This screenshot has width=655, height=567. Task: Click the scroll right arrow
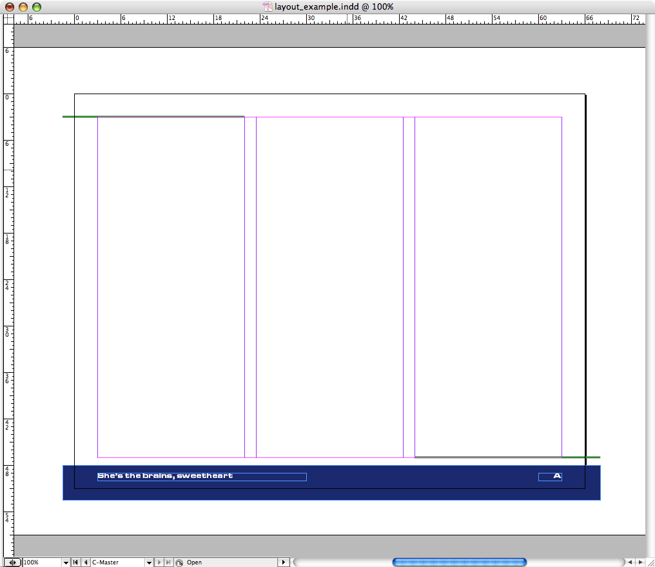tap(640, 562)
